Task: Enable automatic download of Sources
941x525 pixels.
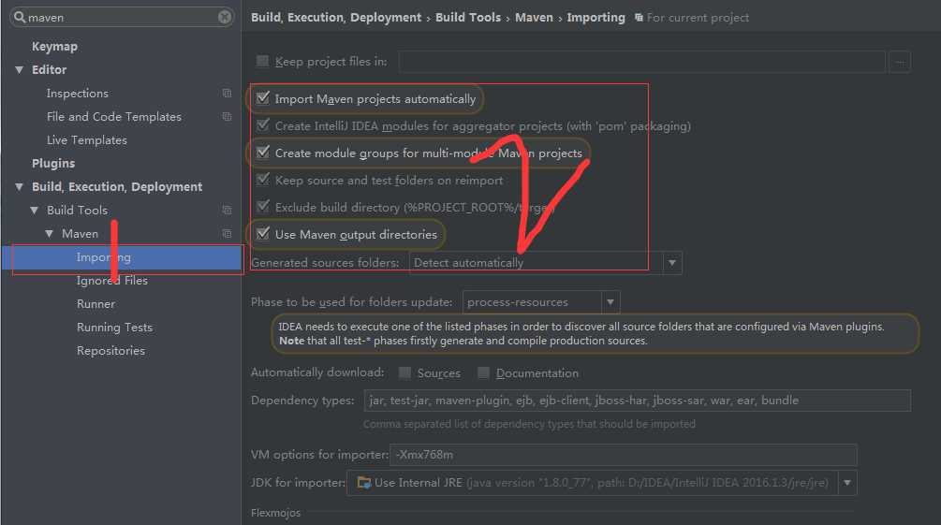Action: [405, 372]
